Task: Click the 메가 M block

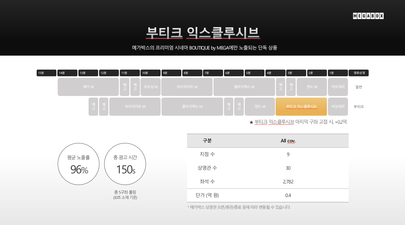Action: click(x=88, y=87)
